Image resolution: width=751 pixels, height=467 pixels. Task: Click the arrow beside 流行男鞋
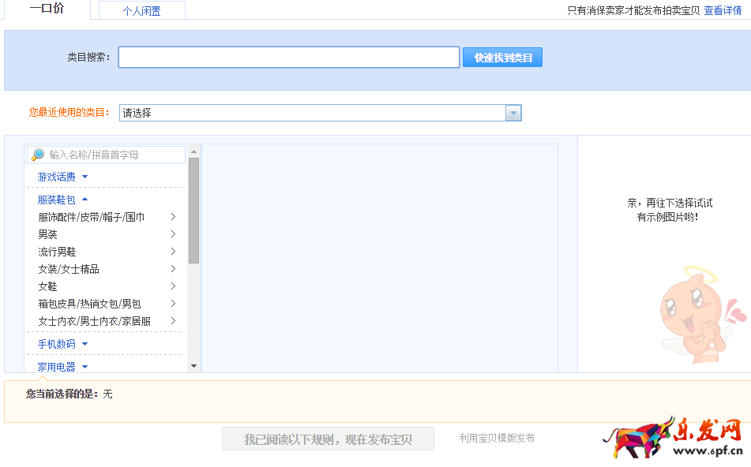pos(173,252)
